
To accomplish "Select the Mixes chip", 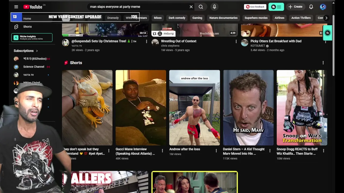I will (x=158, y=18).
